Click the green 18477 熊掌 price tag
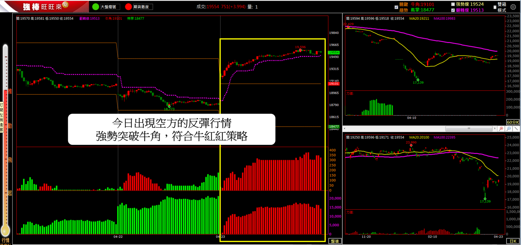 pyautogui.click(x=334, y=127)
